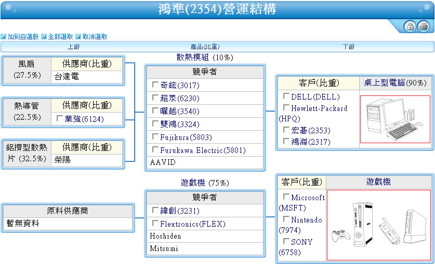435x264 pixels.
Task: Click the 風扇 (27.5%) cell
Action: [x=27, y=70]
